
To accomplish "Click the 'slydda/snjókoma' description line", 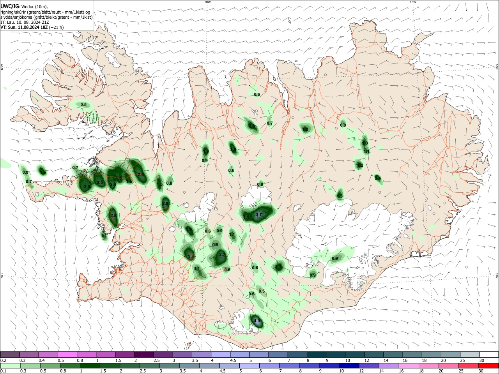I will 46,17.
